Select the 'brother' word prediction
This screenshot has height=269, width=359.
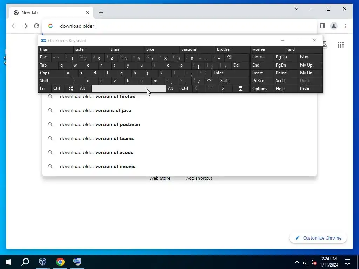click(233, 49)
